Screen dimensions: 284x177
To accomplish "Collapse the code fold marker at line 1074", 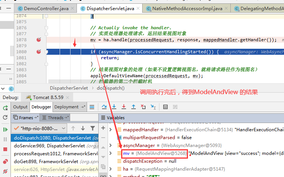I will tap(47, 16).
